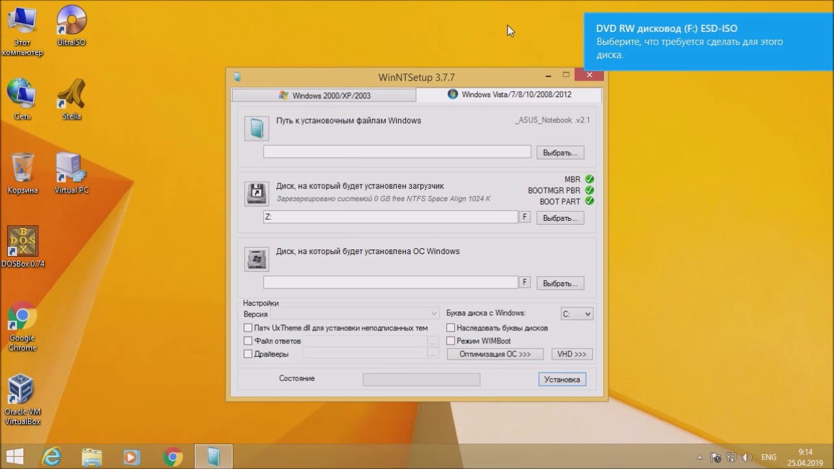Click the DVD RW drive notification
Image resolution: width=834 pixels, height=469 pixels.
709,42
